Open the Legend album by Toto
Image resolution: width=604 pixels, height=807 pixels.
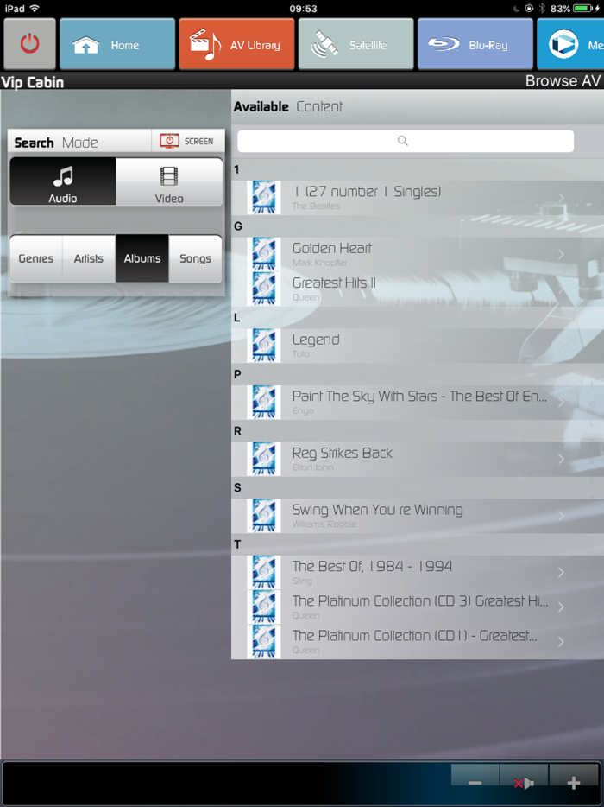point(418,346)
